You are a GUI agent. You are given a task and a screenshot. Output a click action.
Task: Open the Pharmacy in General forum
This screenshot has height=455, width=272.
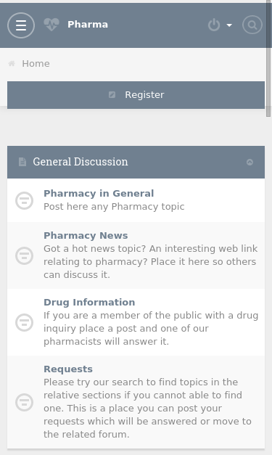(99, 194)
